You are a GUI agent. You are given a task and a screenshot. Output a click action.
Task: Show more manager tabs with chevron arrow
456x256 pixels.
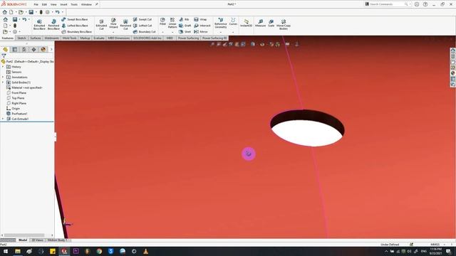click(51, 49)
